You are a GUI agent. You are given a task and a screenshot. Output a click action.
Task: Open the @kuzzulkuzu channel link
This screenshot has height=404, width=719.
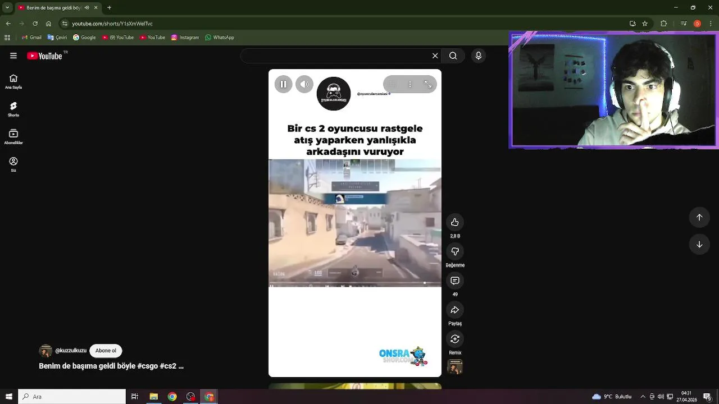click(x=71, y=351)
